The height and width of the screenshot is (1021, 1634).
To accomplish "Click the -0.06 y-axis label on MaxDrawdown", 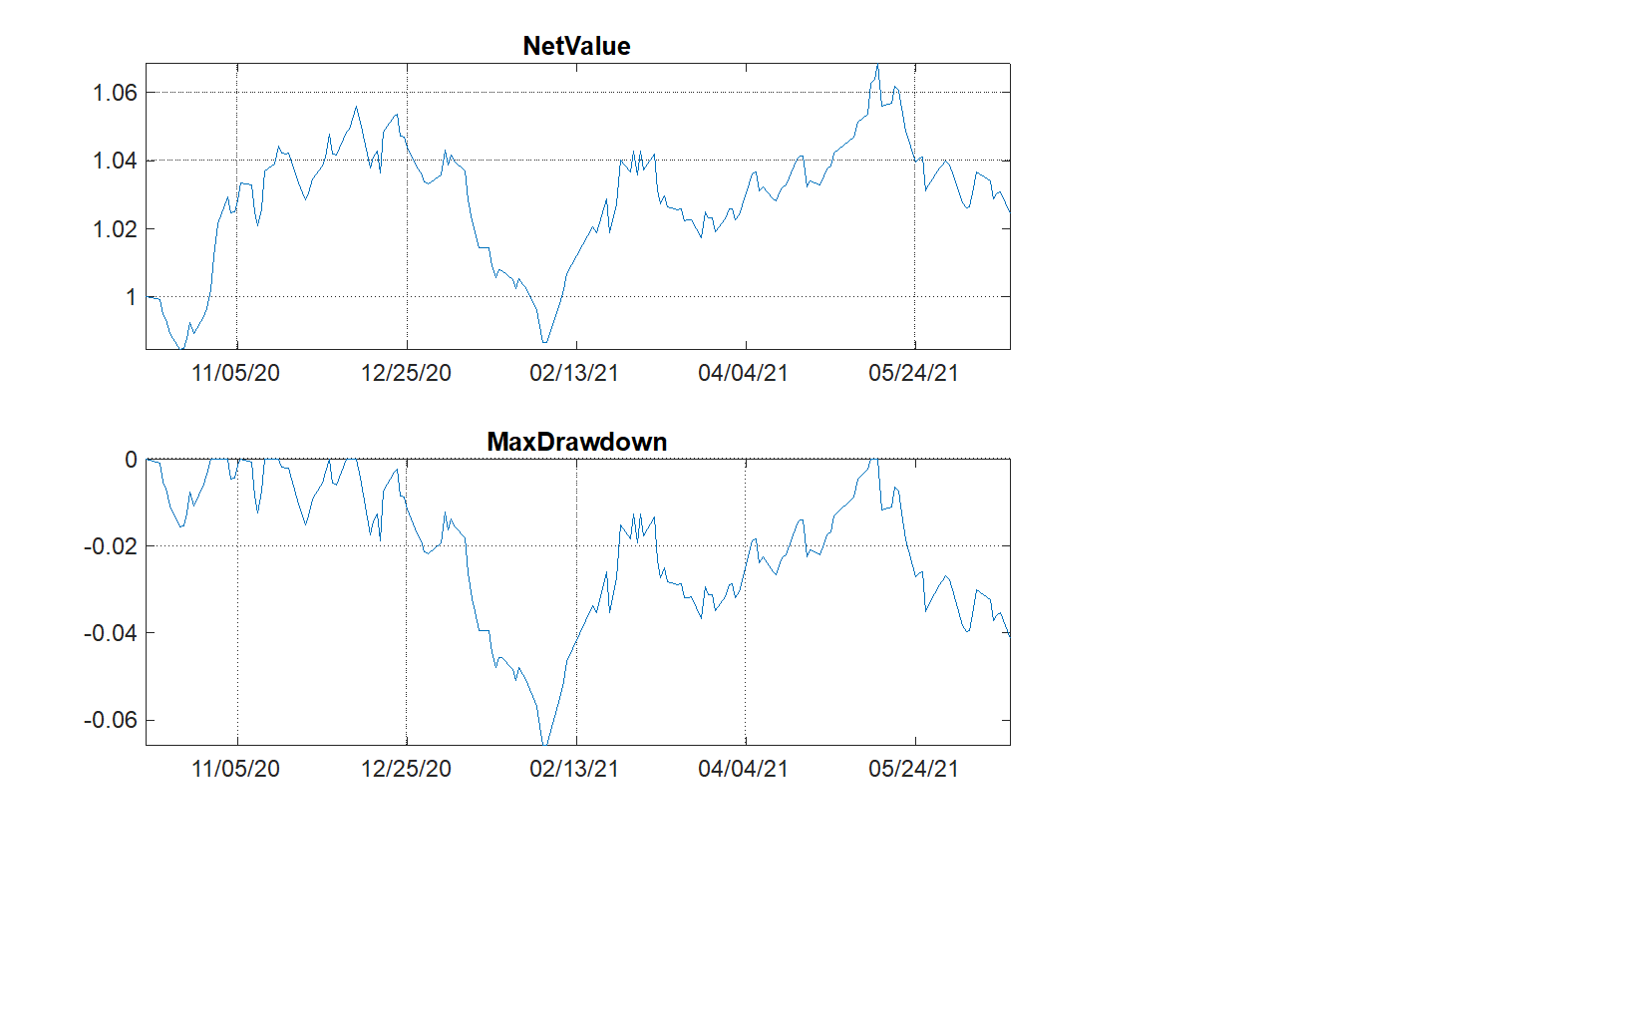I will coord(110,720).
